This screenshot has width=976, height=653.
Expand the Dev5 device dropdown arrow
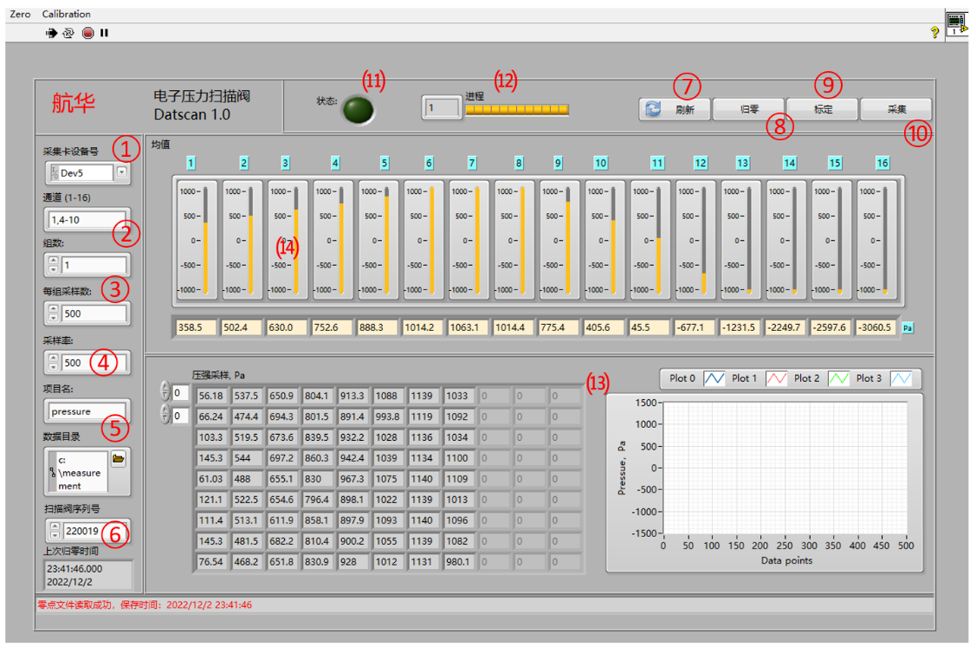pyautogui.click(x=122, y=173)
